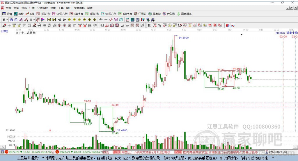Image resolution: width=298 pixels, height=161 pixels.
Task: Click the 27.4900 low price label
Action: [x=122, y=130]
